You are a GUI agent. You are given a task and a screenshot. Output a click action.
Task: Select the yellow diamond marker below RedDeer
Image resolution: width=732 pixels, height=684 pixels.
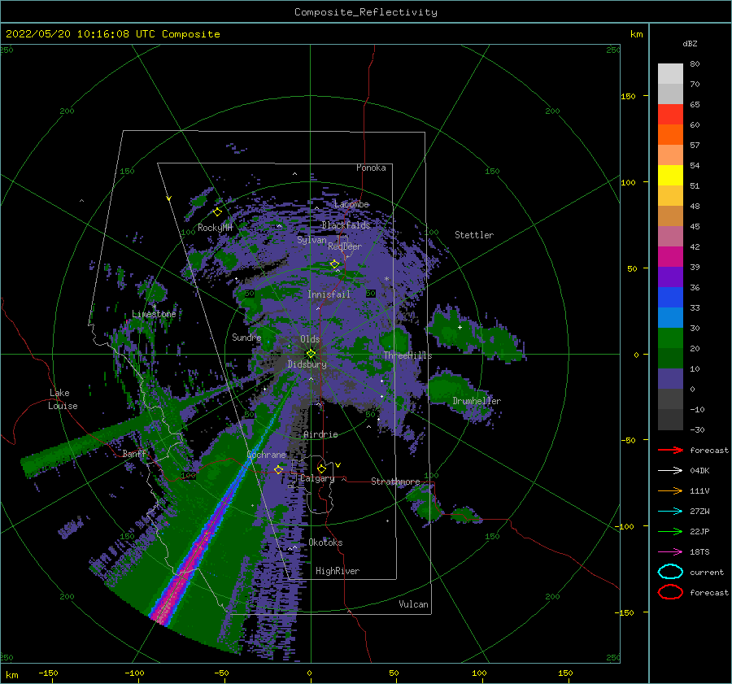(335, 264)
